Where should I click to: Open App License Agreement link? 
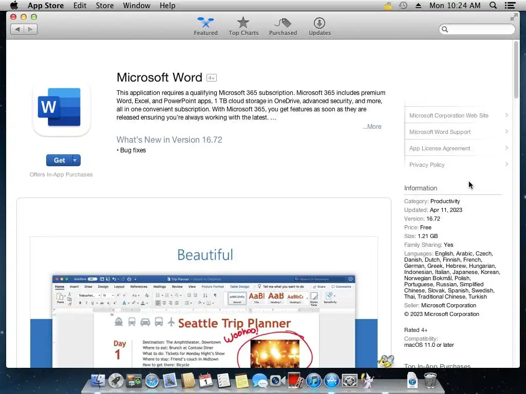coord(440,148)
